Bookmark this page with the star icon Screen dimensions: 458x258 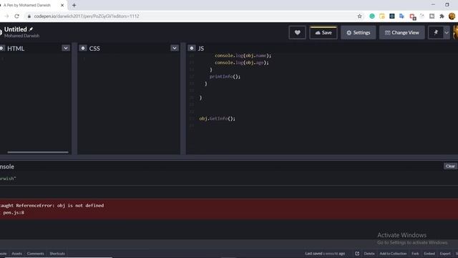[x=359, y=16]
